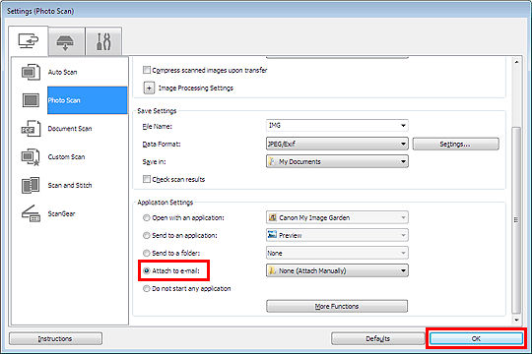Open the Data Format dropdown
532x354 pixels.
point(337,144)
